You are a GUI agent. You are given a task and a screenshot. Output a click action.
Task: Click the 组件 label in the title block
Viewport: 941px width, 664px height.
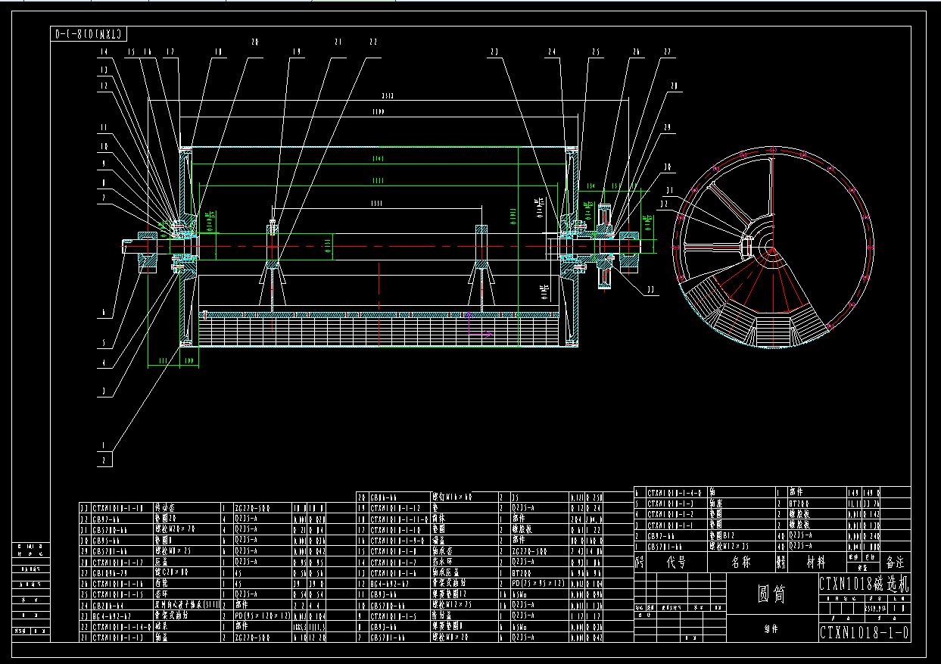click(x=771, y=628)
